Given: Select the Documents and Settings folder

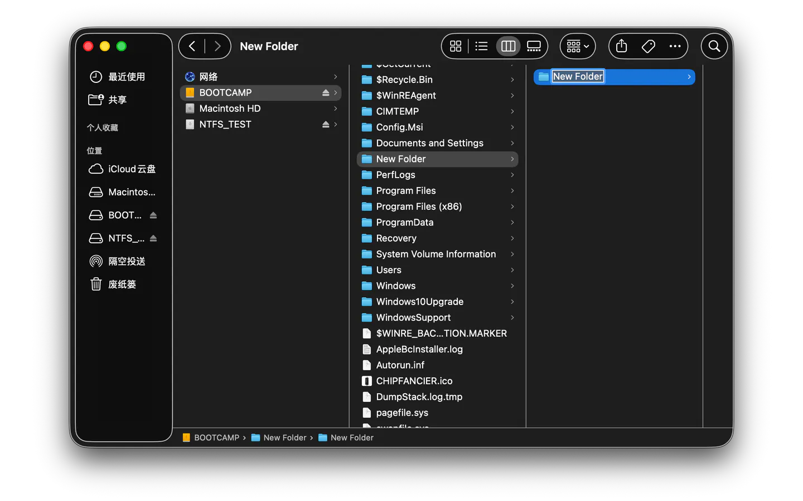Looking at the screenshot, I should 437,143.
